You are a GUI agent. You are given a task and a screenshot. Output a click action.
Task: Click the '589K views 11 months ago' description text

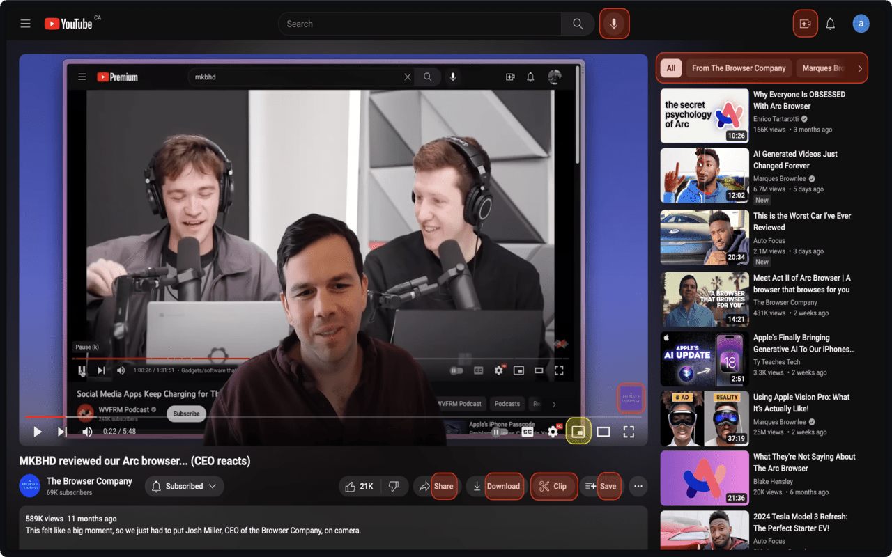pos(71,519)
